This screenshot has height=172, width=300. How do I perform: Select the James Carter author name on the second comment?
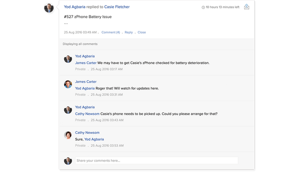[86, 82]
